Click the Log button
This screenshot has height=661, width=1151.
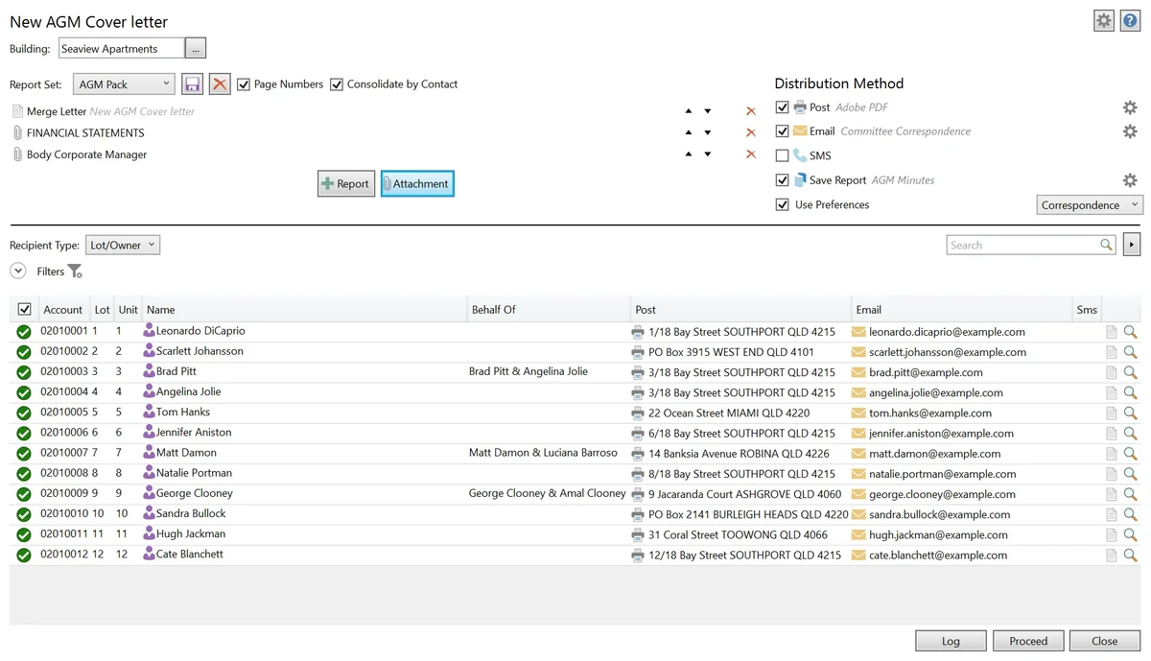coord(951,641)
